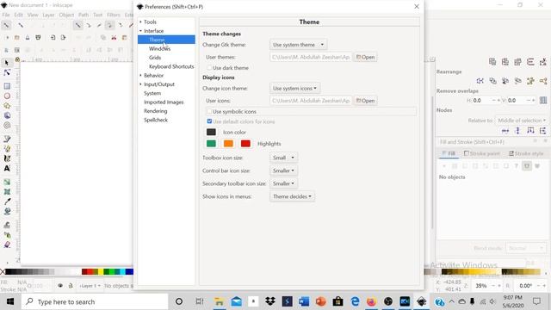The image size is (551, 310).
Task: Select the Paint Bucket tool
Action: 7,212
